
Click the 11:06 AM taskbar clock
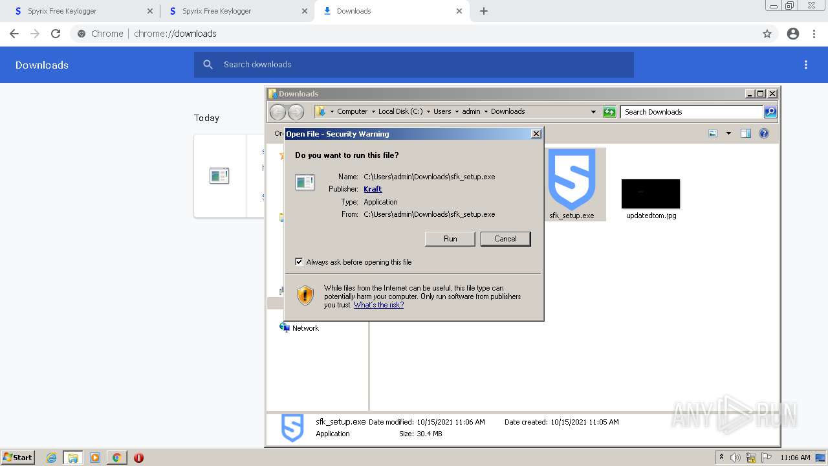(795, 458)
